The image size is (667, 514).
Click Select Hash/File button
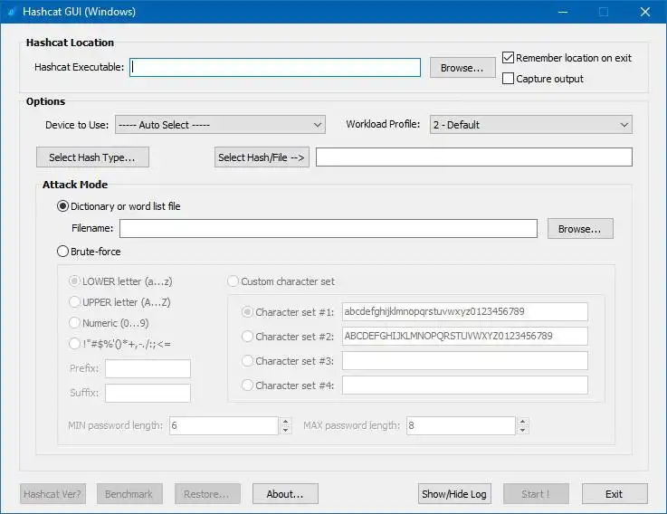tap(262, 157)
